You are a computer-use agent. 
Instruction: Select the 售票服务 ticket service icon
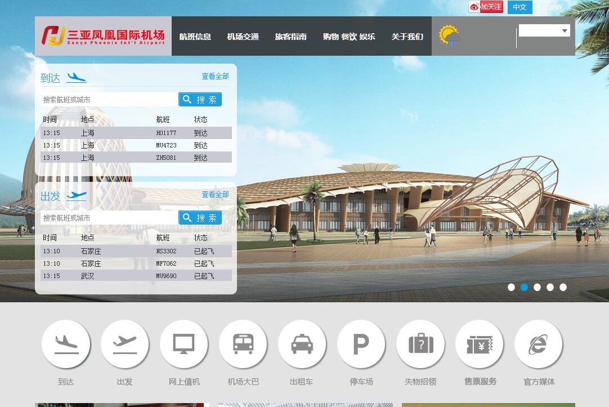(480, 344)
